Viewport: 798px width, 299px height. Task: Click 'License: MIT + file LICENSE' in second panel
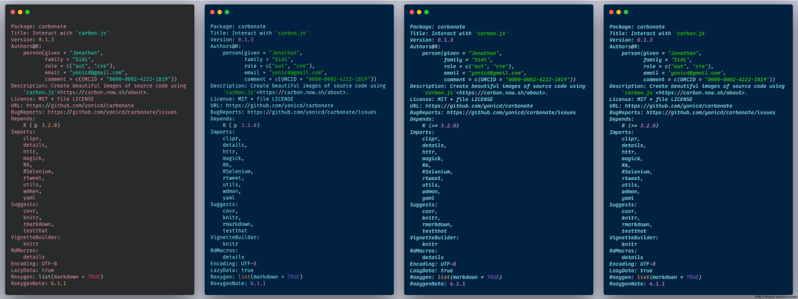tap(252, 99)
